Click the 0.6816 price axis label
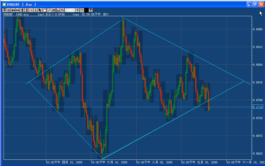The width and height of the screenshot is (265, 166). point(258,82)
